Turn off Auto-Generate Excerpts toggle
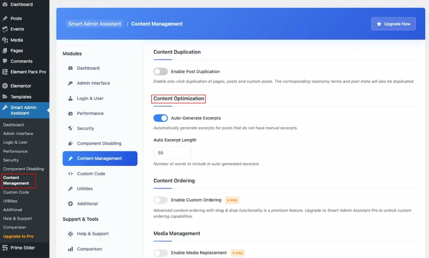Viewport: 429px width, 258px height. click(160, 118)
